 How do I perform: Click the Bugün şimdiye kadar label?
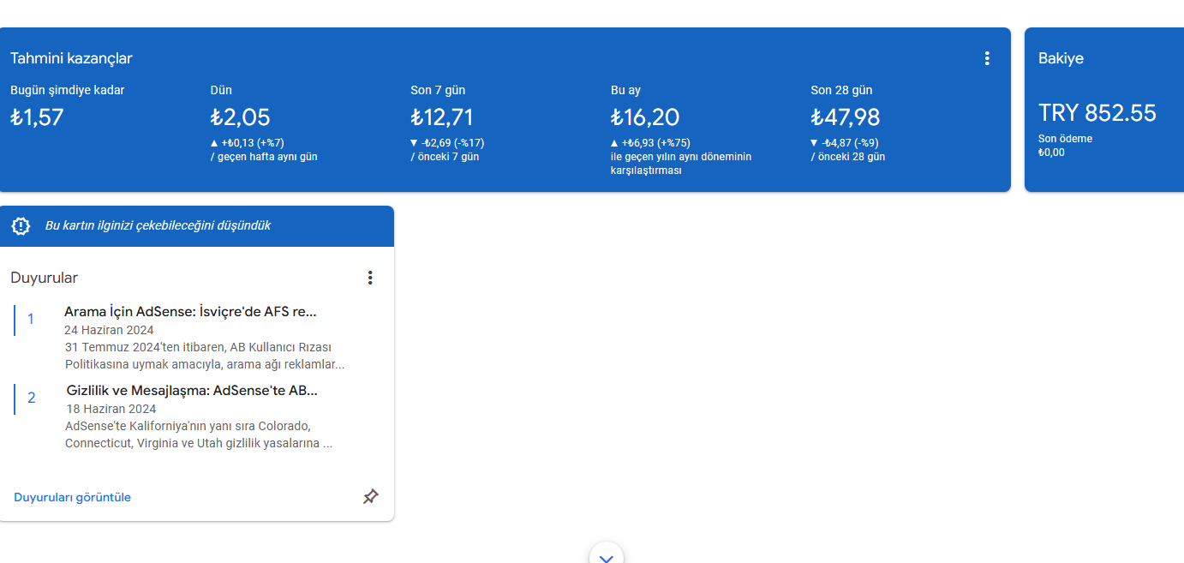[x=68, y=90]
